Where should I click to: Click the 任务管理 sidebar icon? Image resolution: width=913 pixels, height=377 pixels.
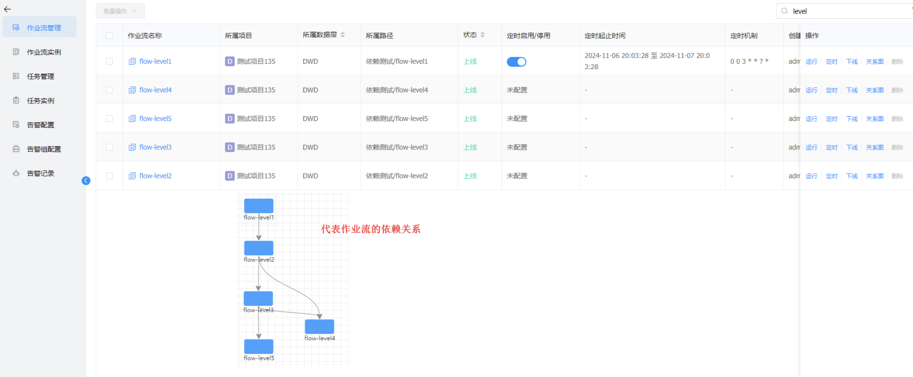(x=16, y=76)
